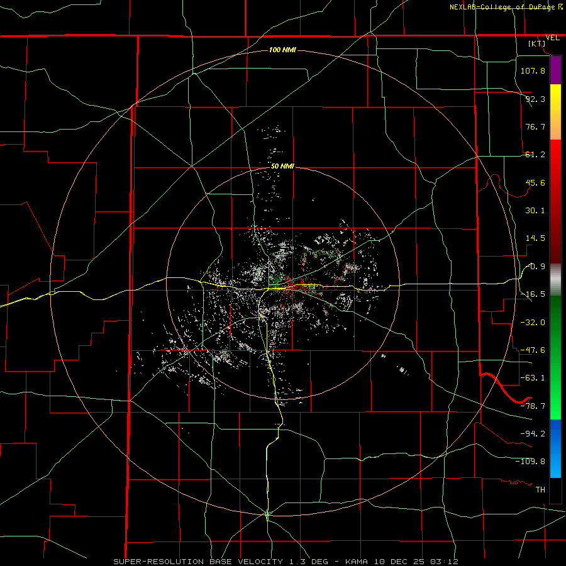Click the 14.5 value on the velocity scale
This screenshot has width=566, height=566.
[x=535, y=238]
